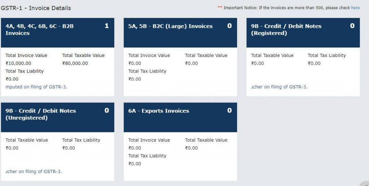Click the 'here' link in Important Notice

pos(355,8)
